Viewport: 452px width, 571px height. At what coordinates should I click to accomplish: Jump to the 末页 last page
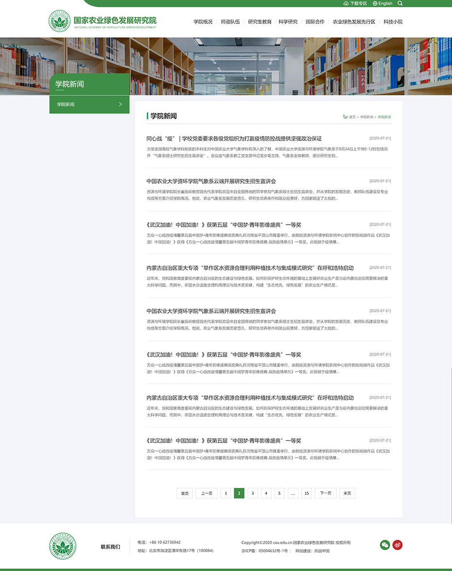coord(347,493)
